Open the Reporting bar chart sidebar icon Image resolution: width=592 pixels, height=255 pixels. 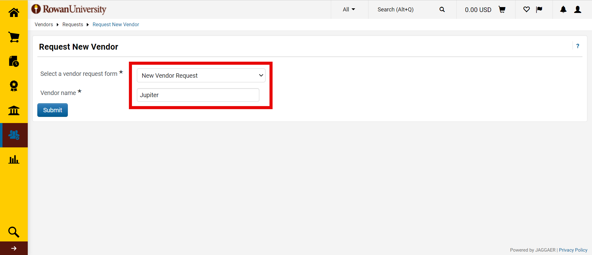click(x=14, y=160)
